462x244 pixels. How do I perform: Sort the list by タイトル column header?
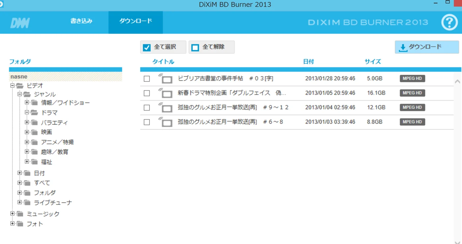[163, 62]
